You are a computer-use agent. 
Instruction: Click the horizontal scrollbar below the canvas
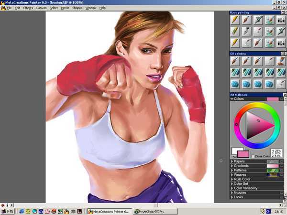(x=146, y=205)
